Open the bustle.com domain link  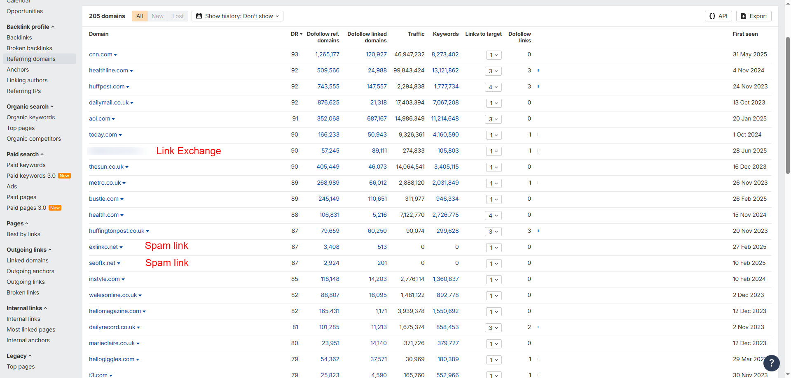[x=104, y=199]
